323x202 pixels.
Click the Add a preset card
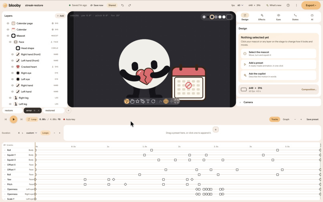pos(278,64)
